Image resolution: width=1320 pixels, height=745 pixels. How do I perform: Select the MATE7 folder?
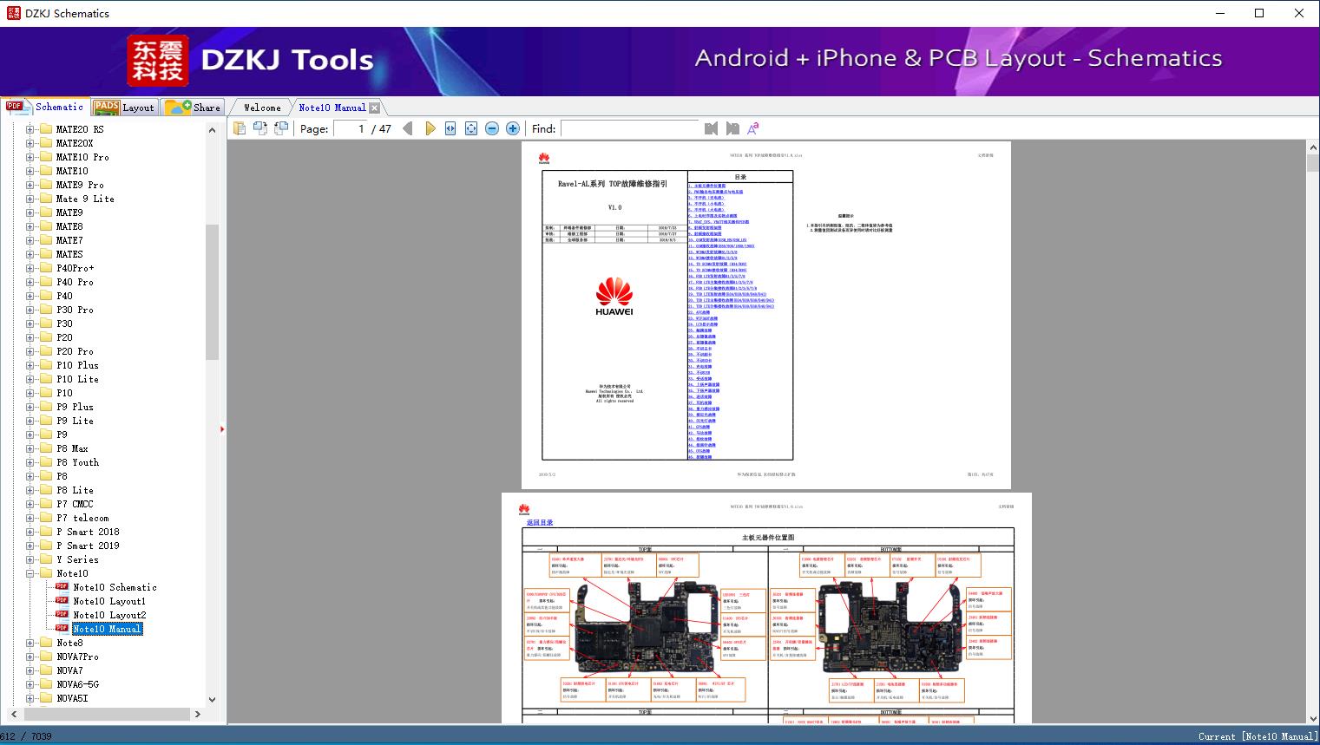click(69, 240)
